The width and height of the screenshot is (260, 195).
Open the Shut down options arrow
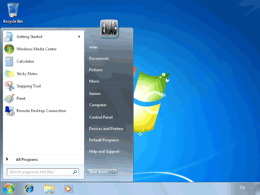click(114, 172)
